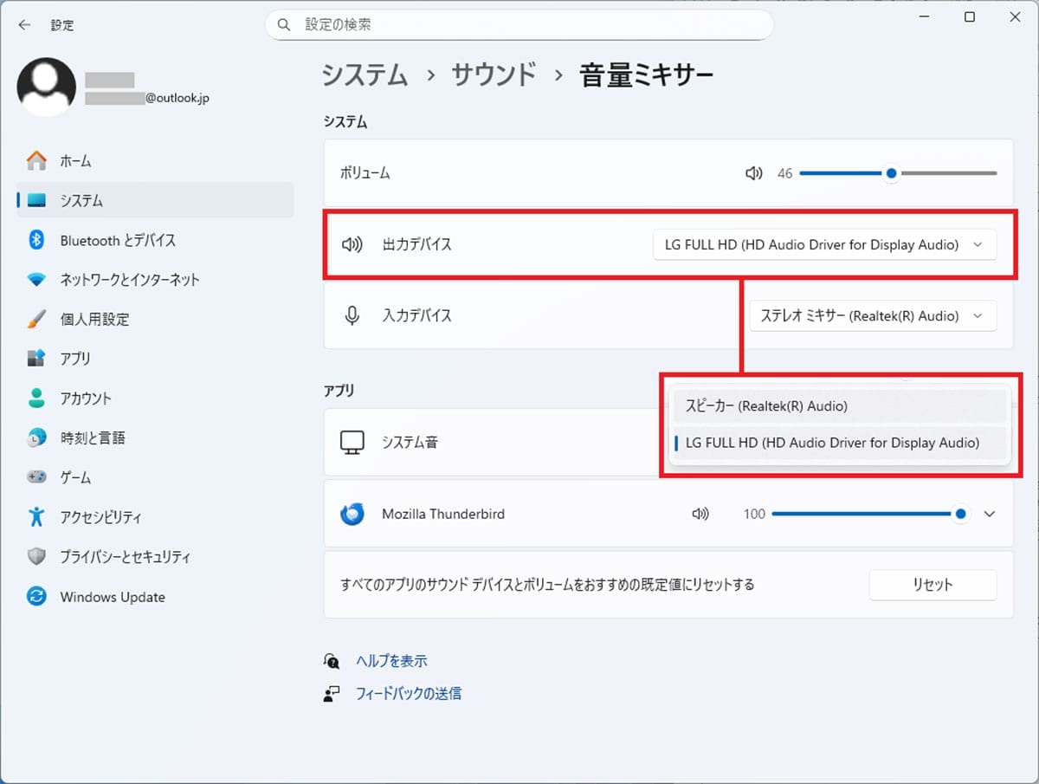
Task: Click the user profile avatar image
Action: tap(47, 87)
